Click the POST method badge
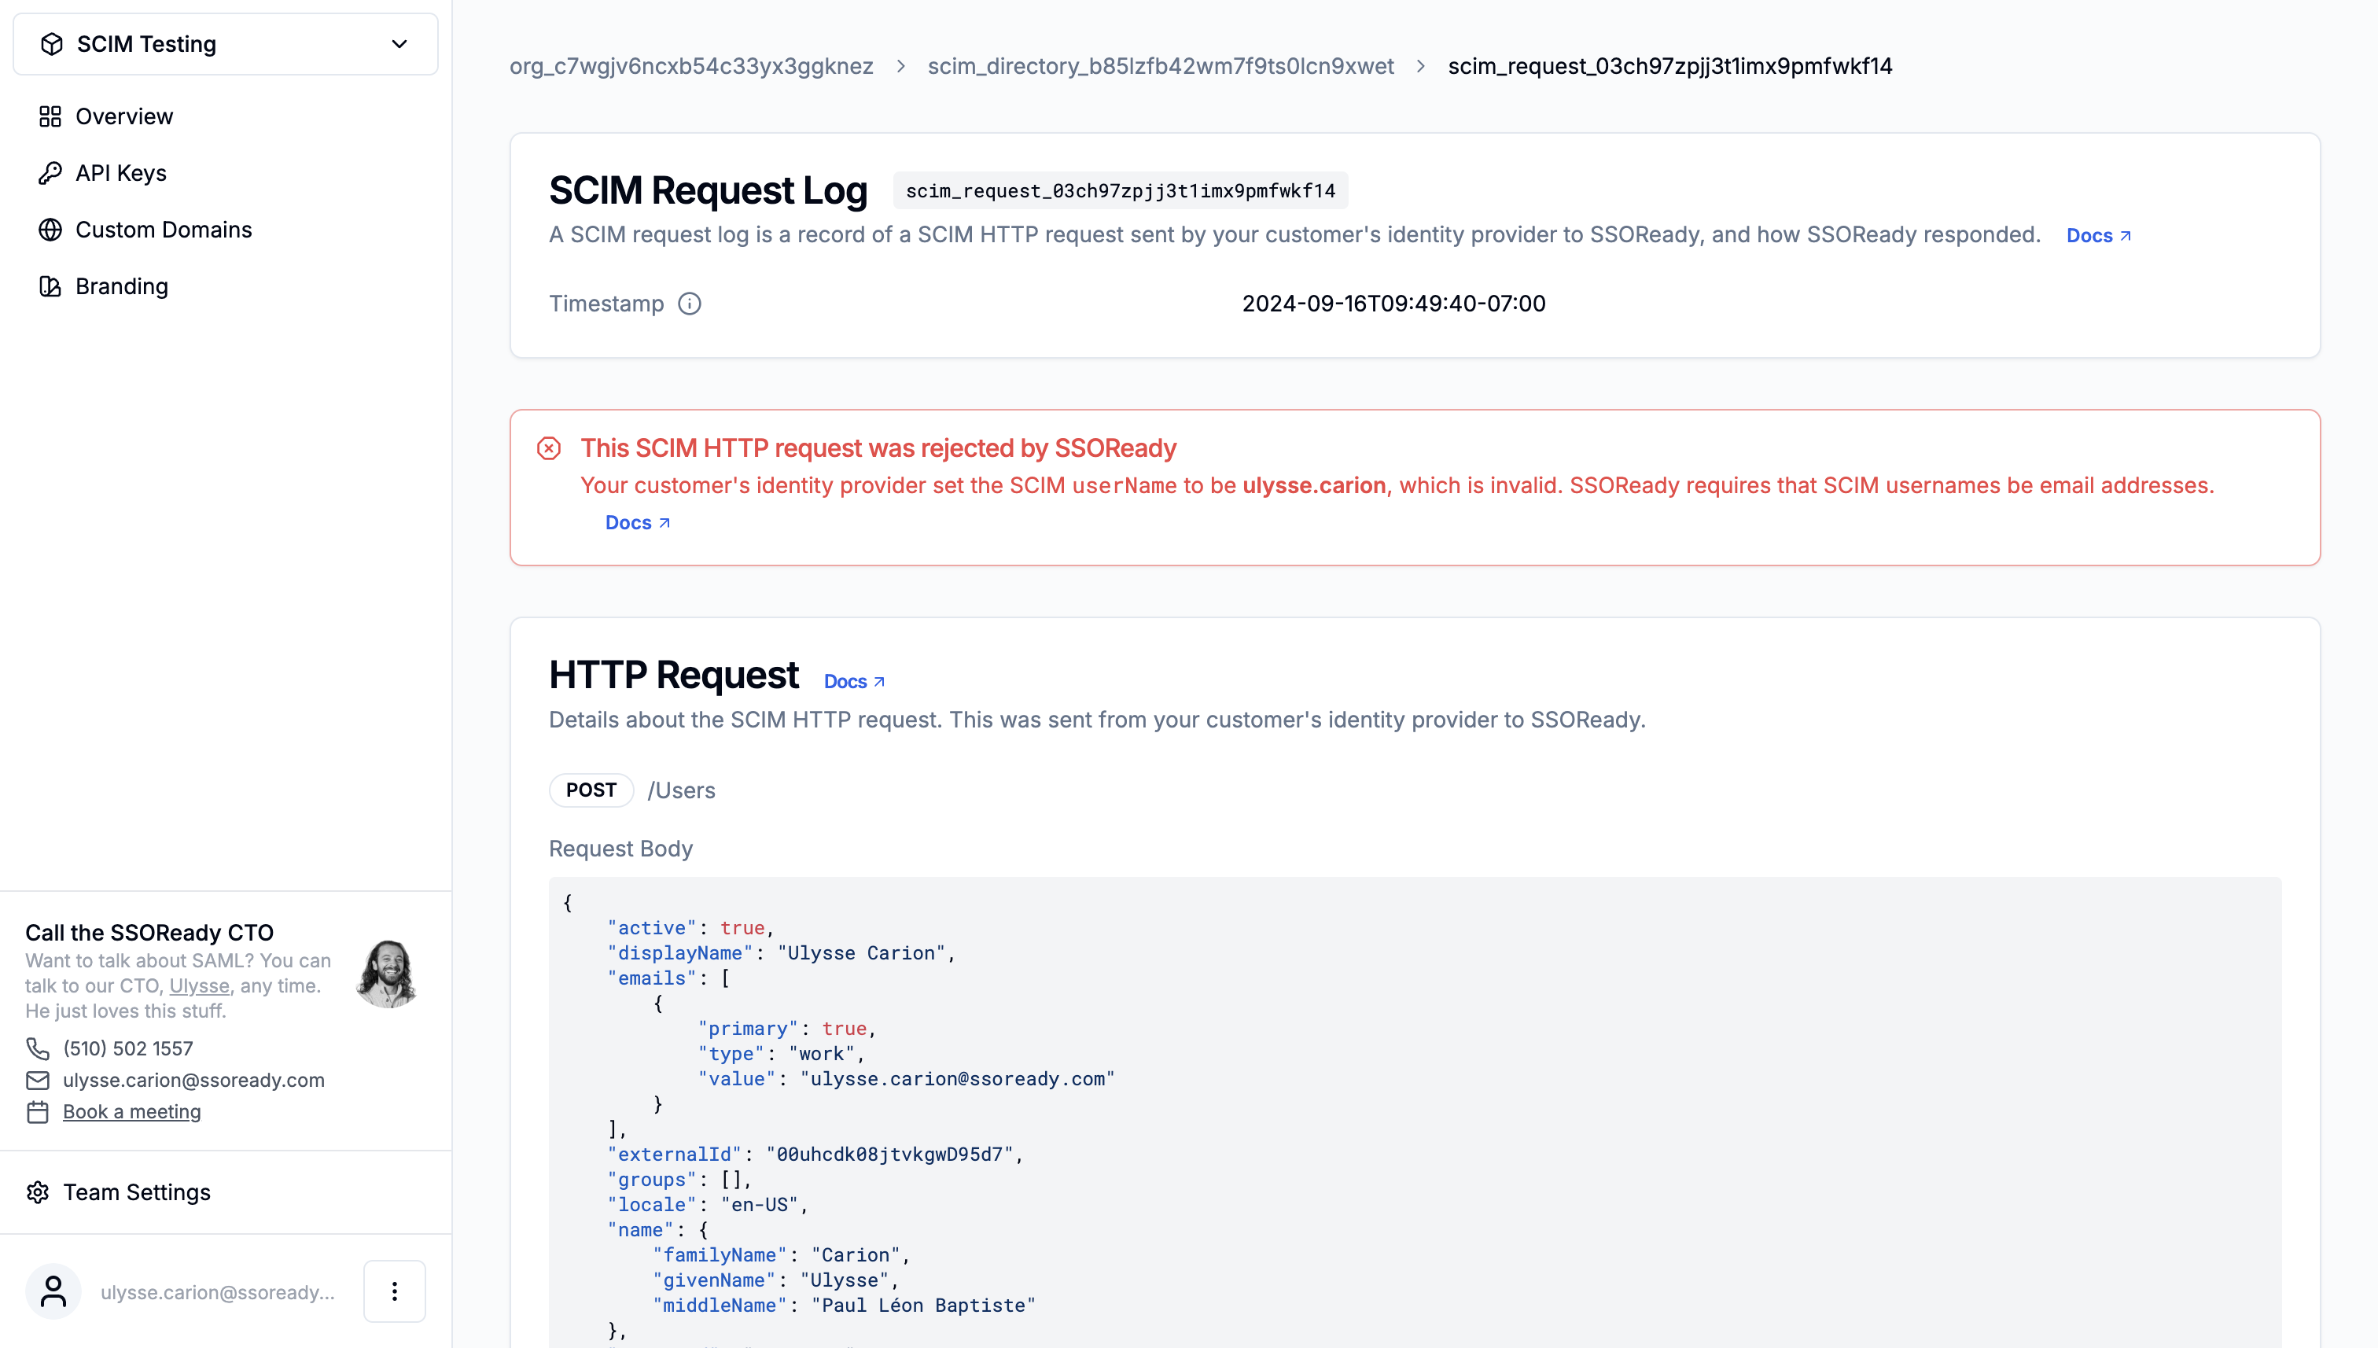 pyautogui.click(x=590, y=790)
